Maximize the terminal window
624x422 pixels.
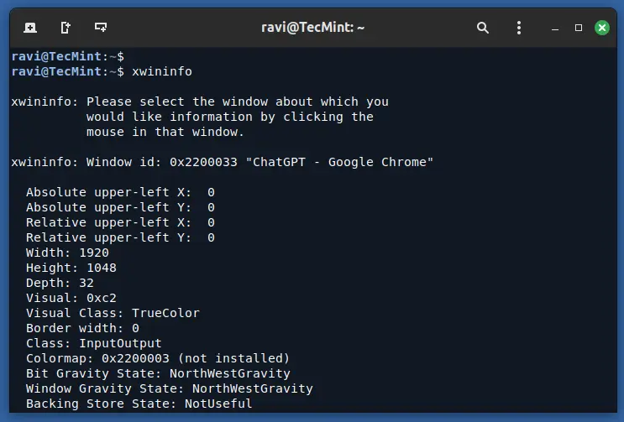pyautogui.click(x=579, y=28)
